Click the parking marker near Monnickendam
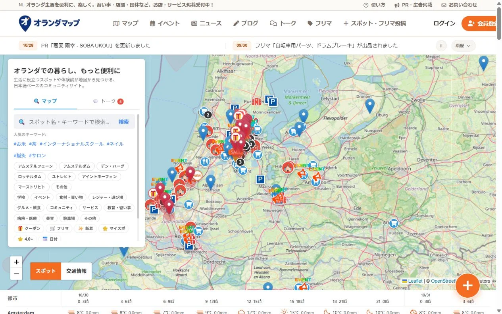The image size is (502, 314). point(272,102)
